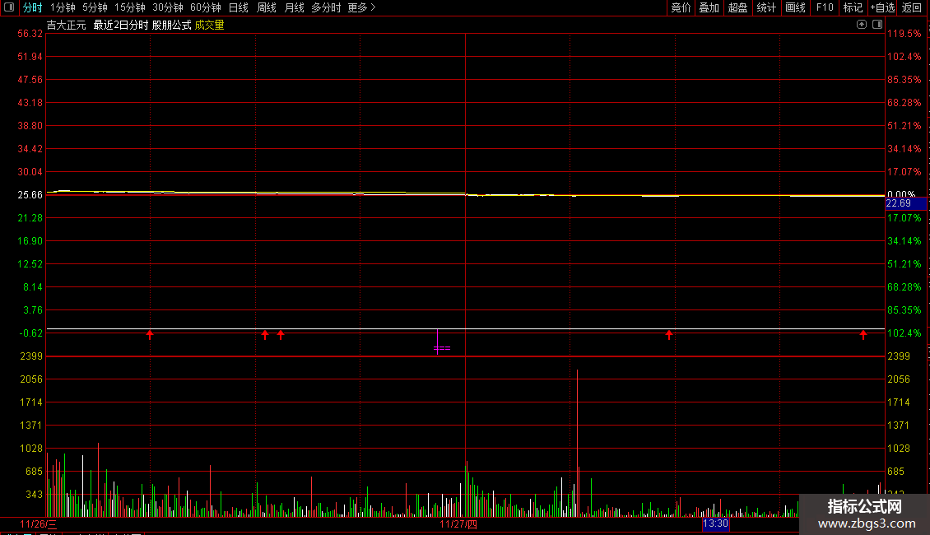Screen dimensions: 930x535
Task: Switch to the 60分钟 chart period
Action: (x=205, y=7)
